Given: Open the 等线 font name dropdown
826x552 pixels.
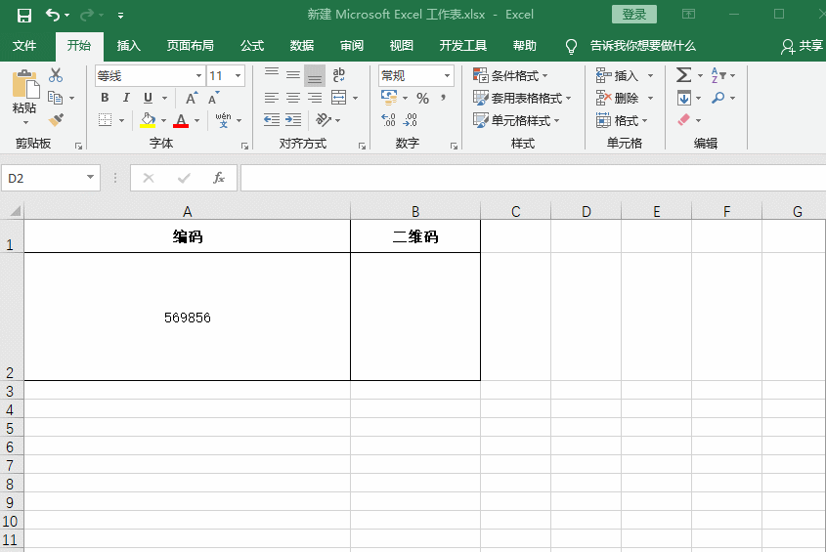Looking at the screenshot, I should [198, 76].
